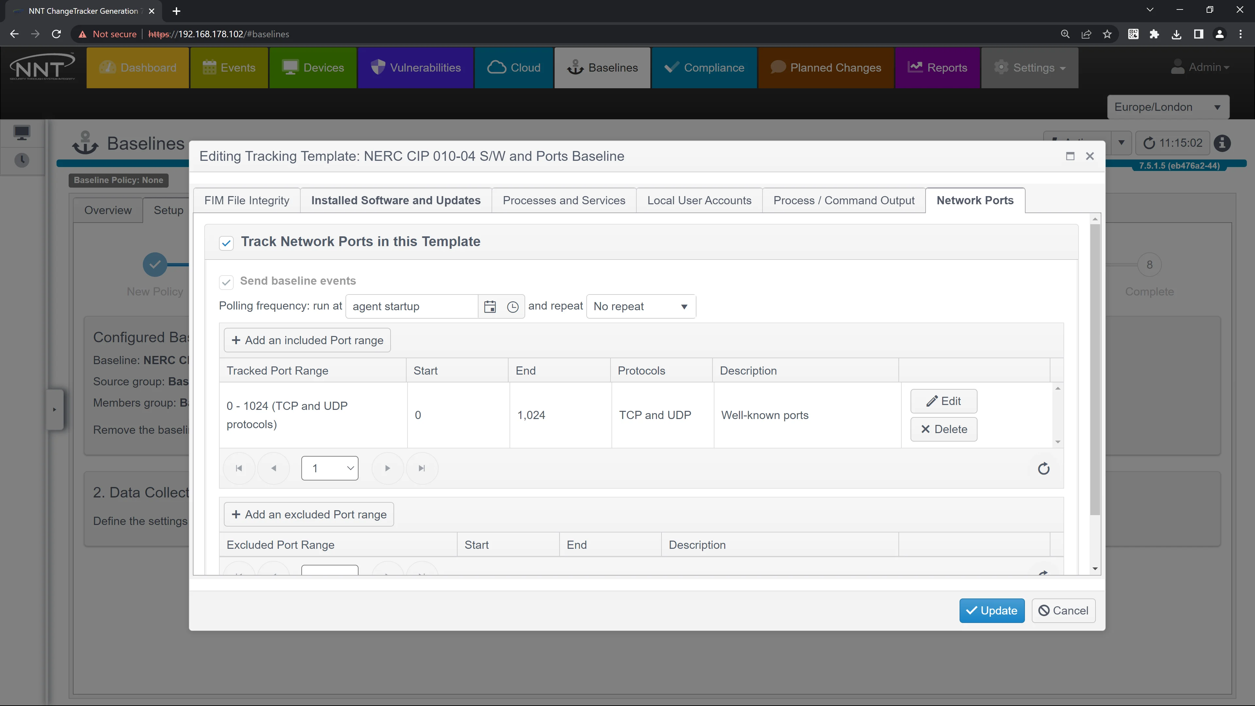Click Add an excluded Port range
This screenshot has width=1255, height=706.
309,514
